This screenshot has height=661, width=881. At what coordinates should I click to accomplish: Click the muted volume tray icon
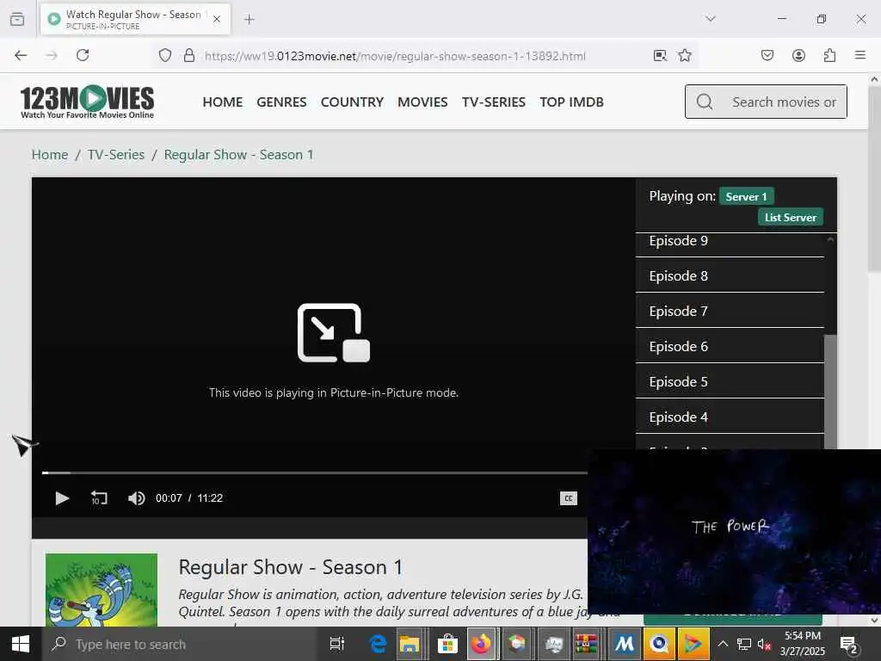tap(764, 644)
